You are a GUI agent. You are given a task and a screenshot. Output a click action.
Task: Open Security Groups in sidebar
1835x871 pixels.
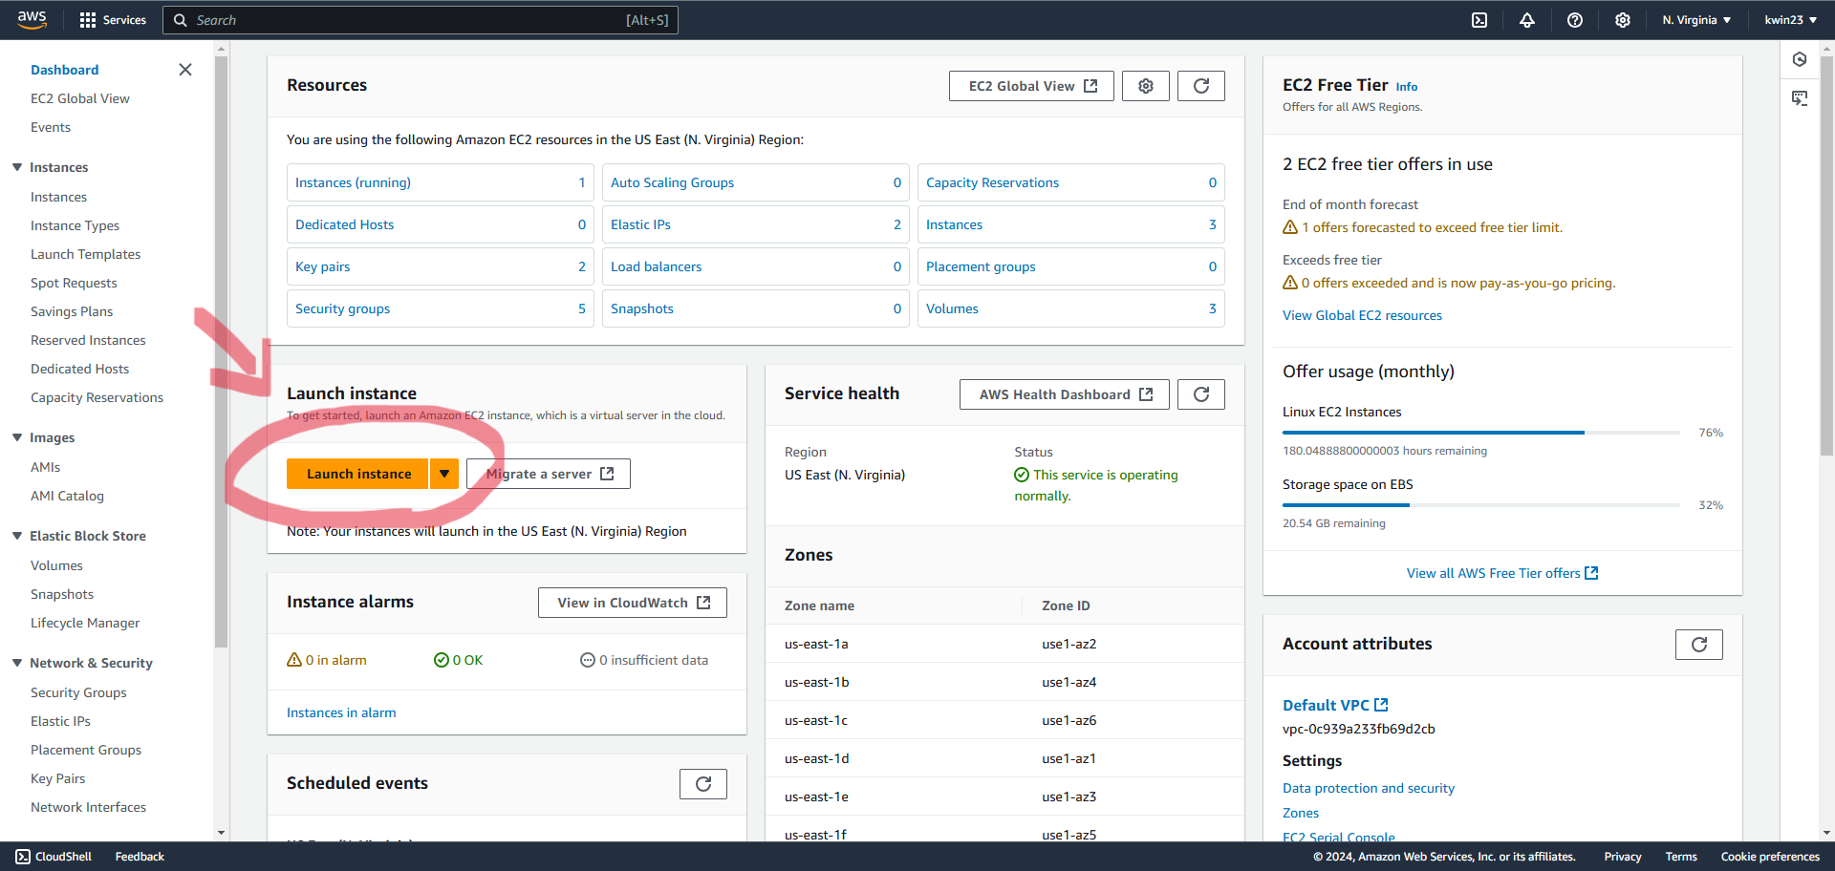pyautogui.click(x=78, y=692)
